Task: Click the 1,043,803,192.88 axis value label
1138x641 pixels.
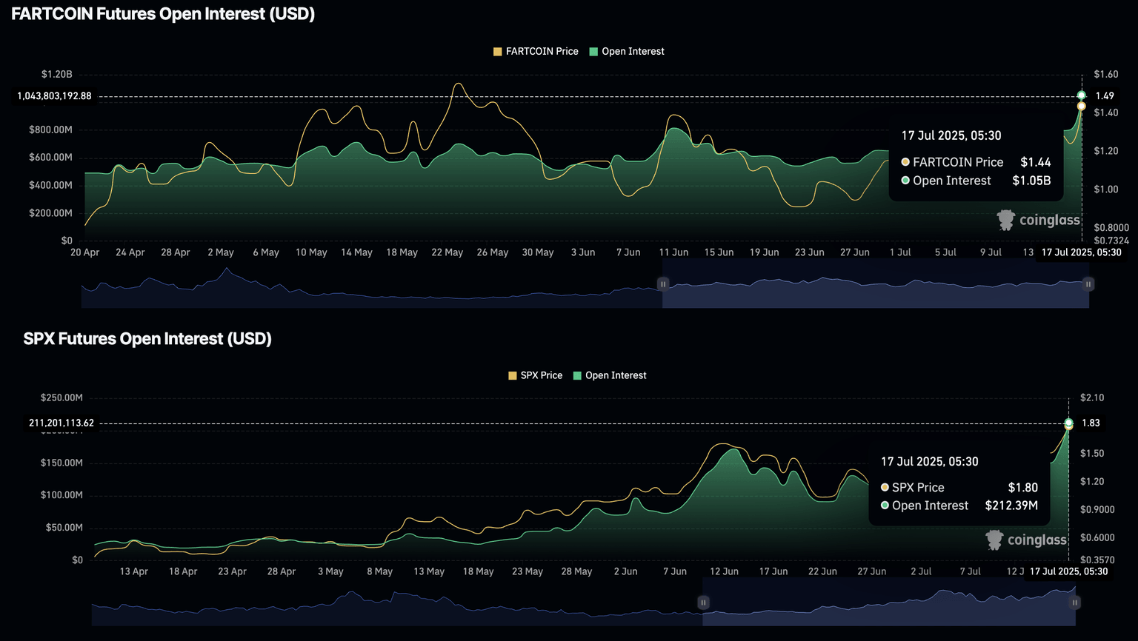Action: point(55,96)
